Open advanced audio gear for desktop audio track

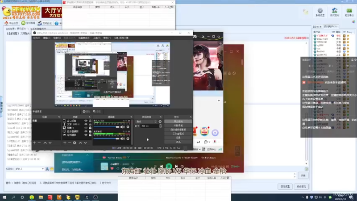click(128, 138)
